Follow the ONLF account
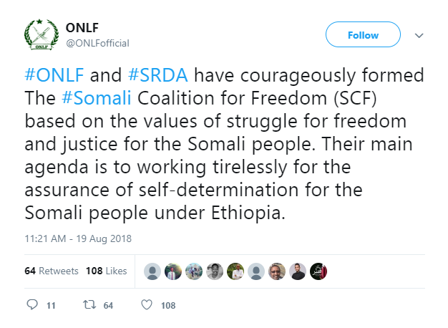The height and width of the screenshot is (328, 448). [x=363, y=34]
